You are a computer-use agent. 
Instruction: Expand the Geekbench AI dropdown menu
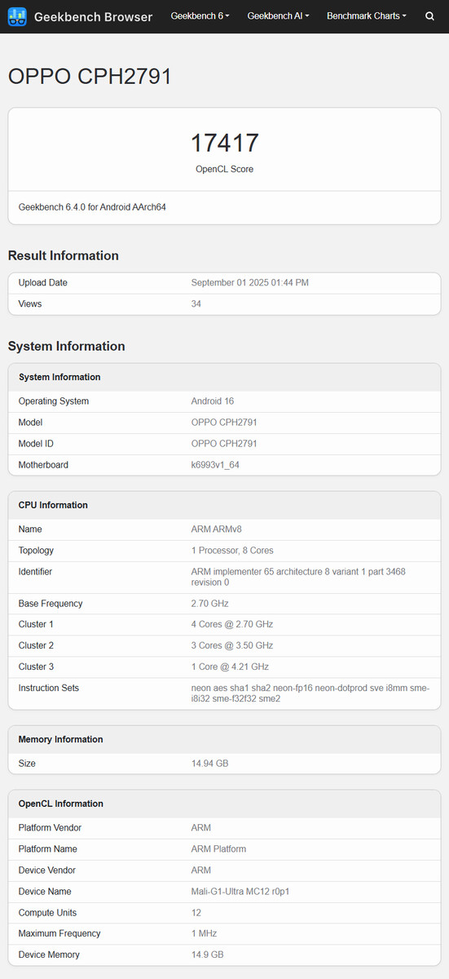tap(278, 16)
